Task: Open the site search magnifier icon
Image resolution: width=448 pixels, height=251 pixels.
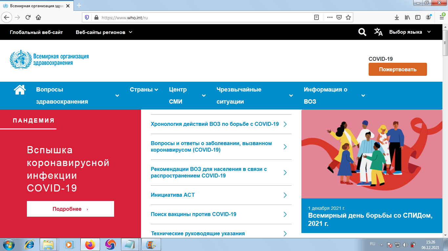Action: pos(362,32)
